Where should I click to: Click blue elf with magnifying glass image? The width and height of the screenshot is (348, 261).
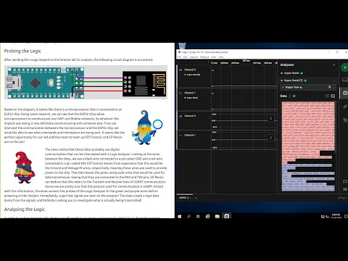pos(147,128)
